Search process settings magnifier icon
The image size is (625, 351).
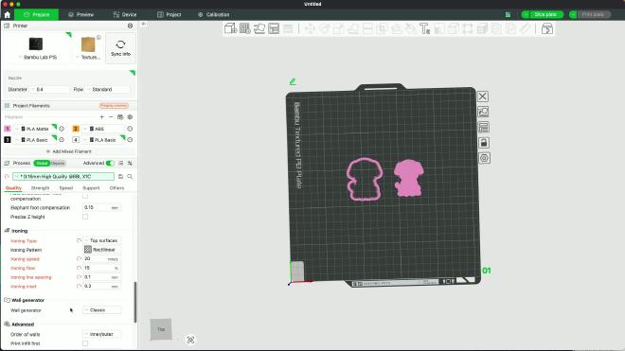point(130,177)
